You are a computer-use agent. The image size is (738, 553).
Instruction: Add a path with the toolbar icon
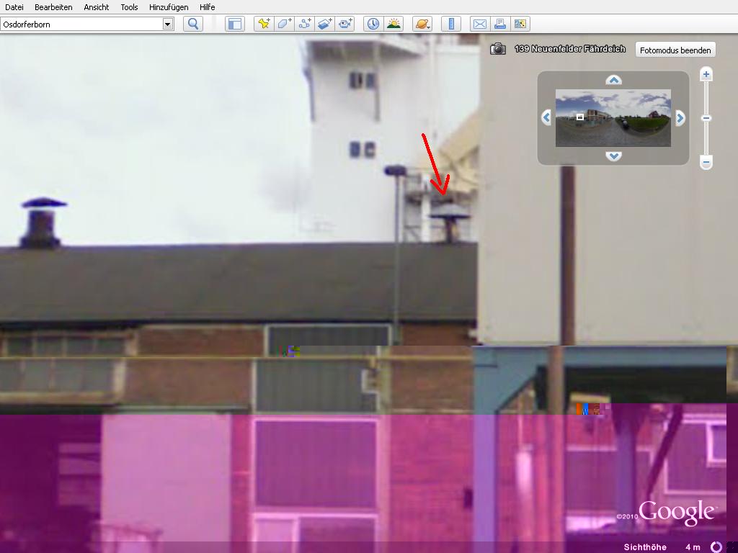[x=304, y=24]
